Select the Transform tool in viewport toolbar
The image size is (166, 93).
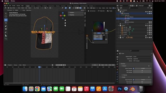6,29
